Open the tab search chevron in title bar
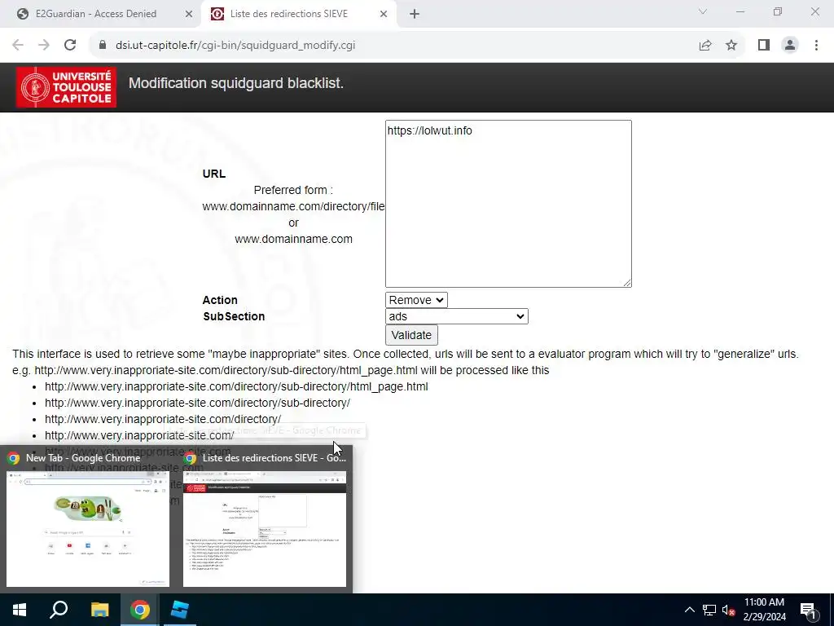The image size is (834, 626). [x=703, y=11]
